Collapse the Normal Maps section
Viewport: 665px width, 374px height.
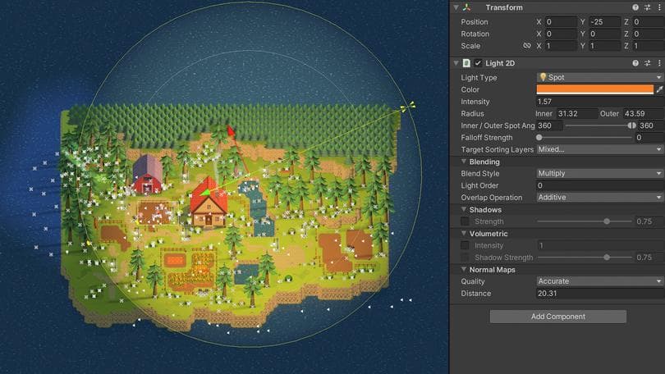coord(464,269)
